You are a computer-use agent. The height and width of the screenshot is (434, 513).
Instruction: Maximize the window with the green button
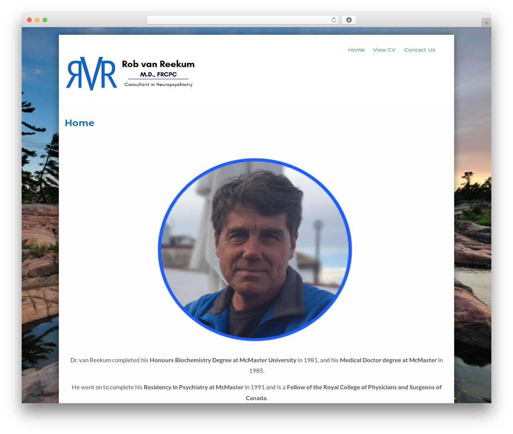coord(45,20)
